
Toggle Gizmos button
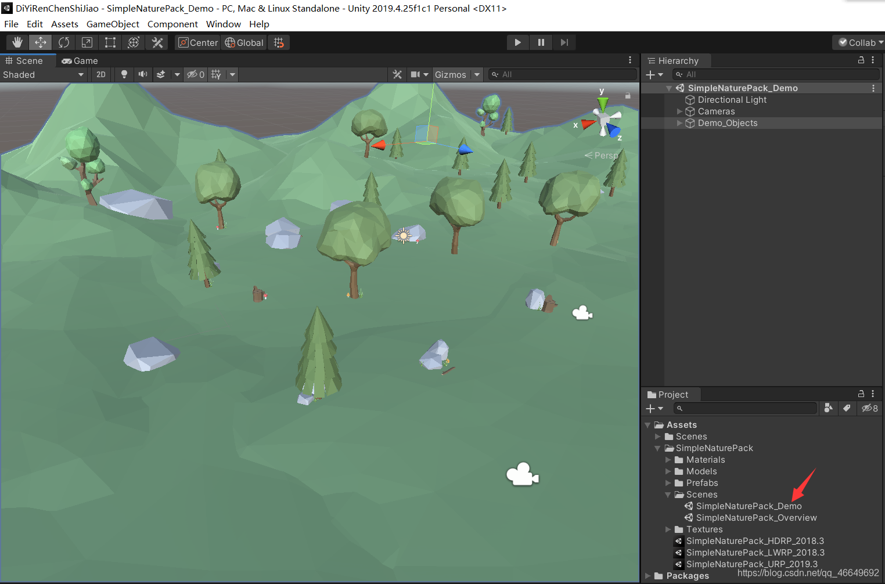coord(451,74)
